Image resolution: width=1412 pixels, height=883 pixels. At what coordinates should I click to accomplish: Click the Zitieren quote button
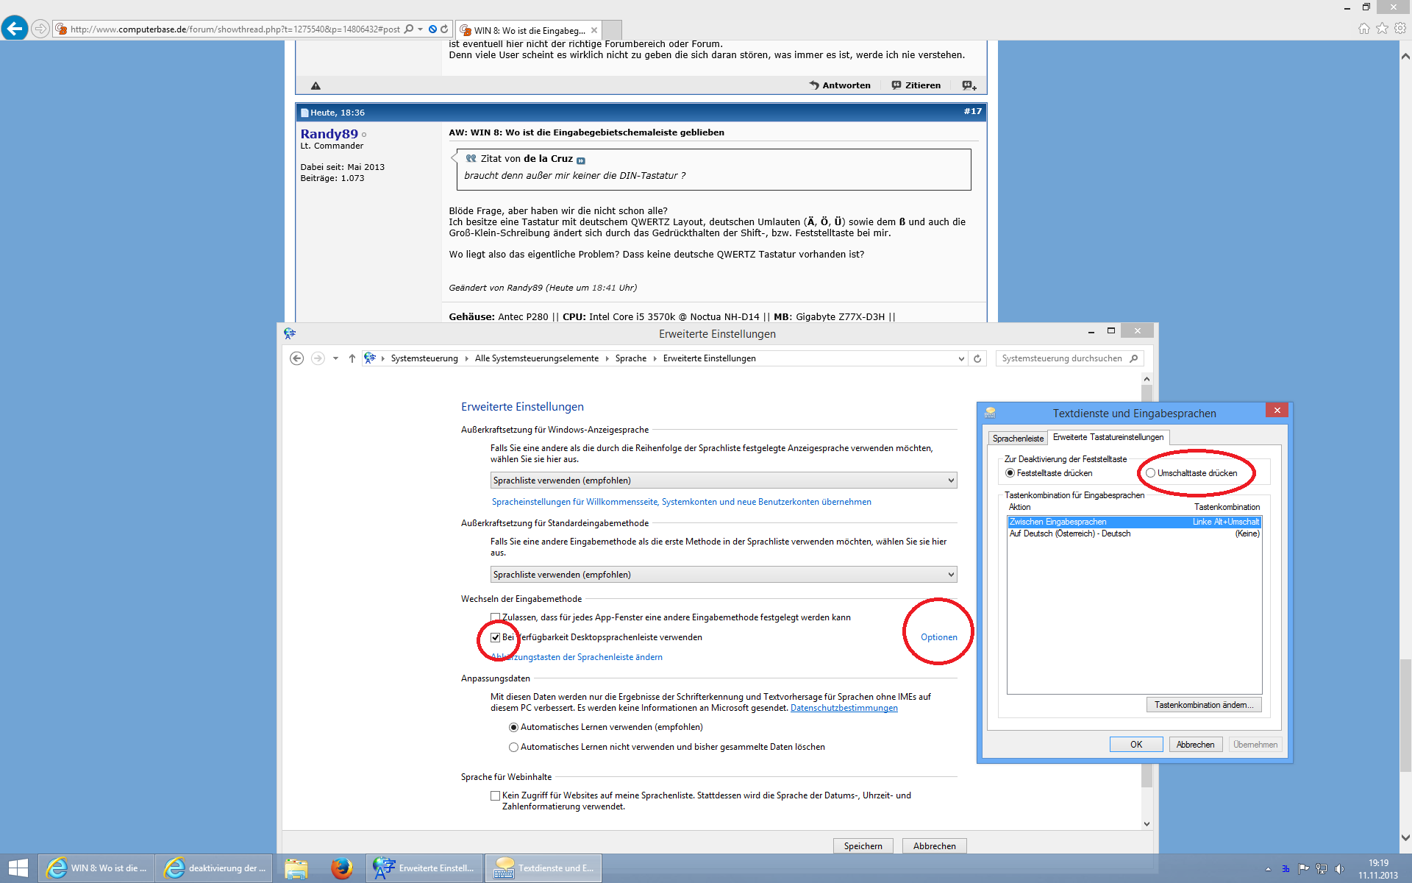916,85
